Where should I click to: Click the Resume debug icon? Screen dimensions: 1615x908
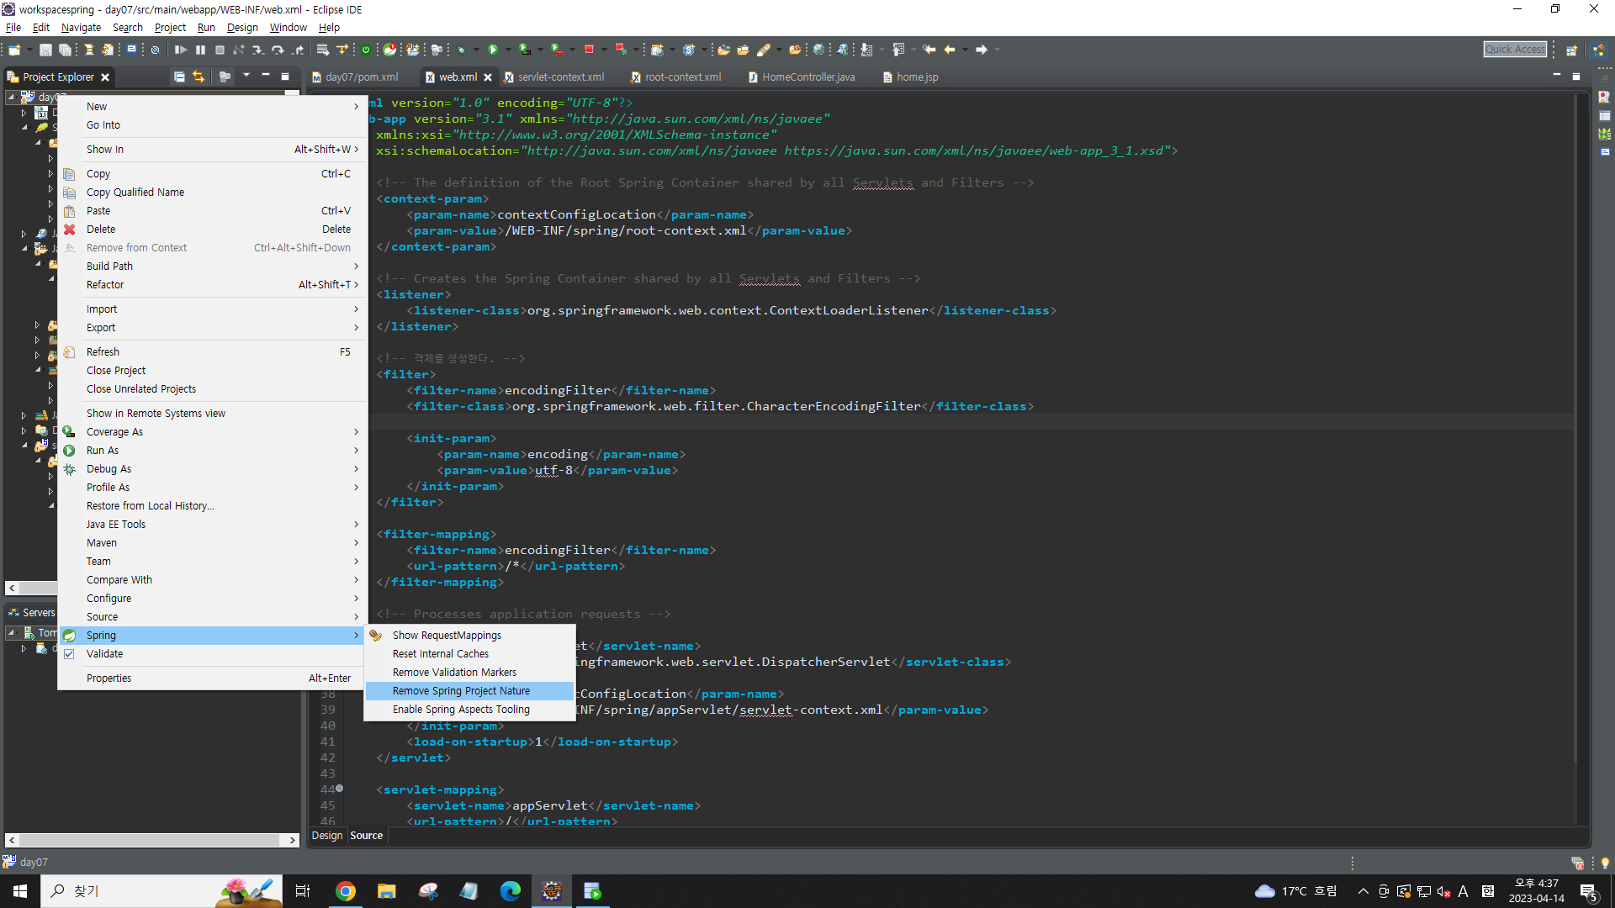coord(180,50)
